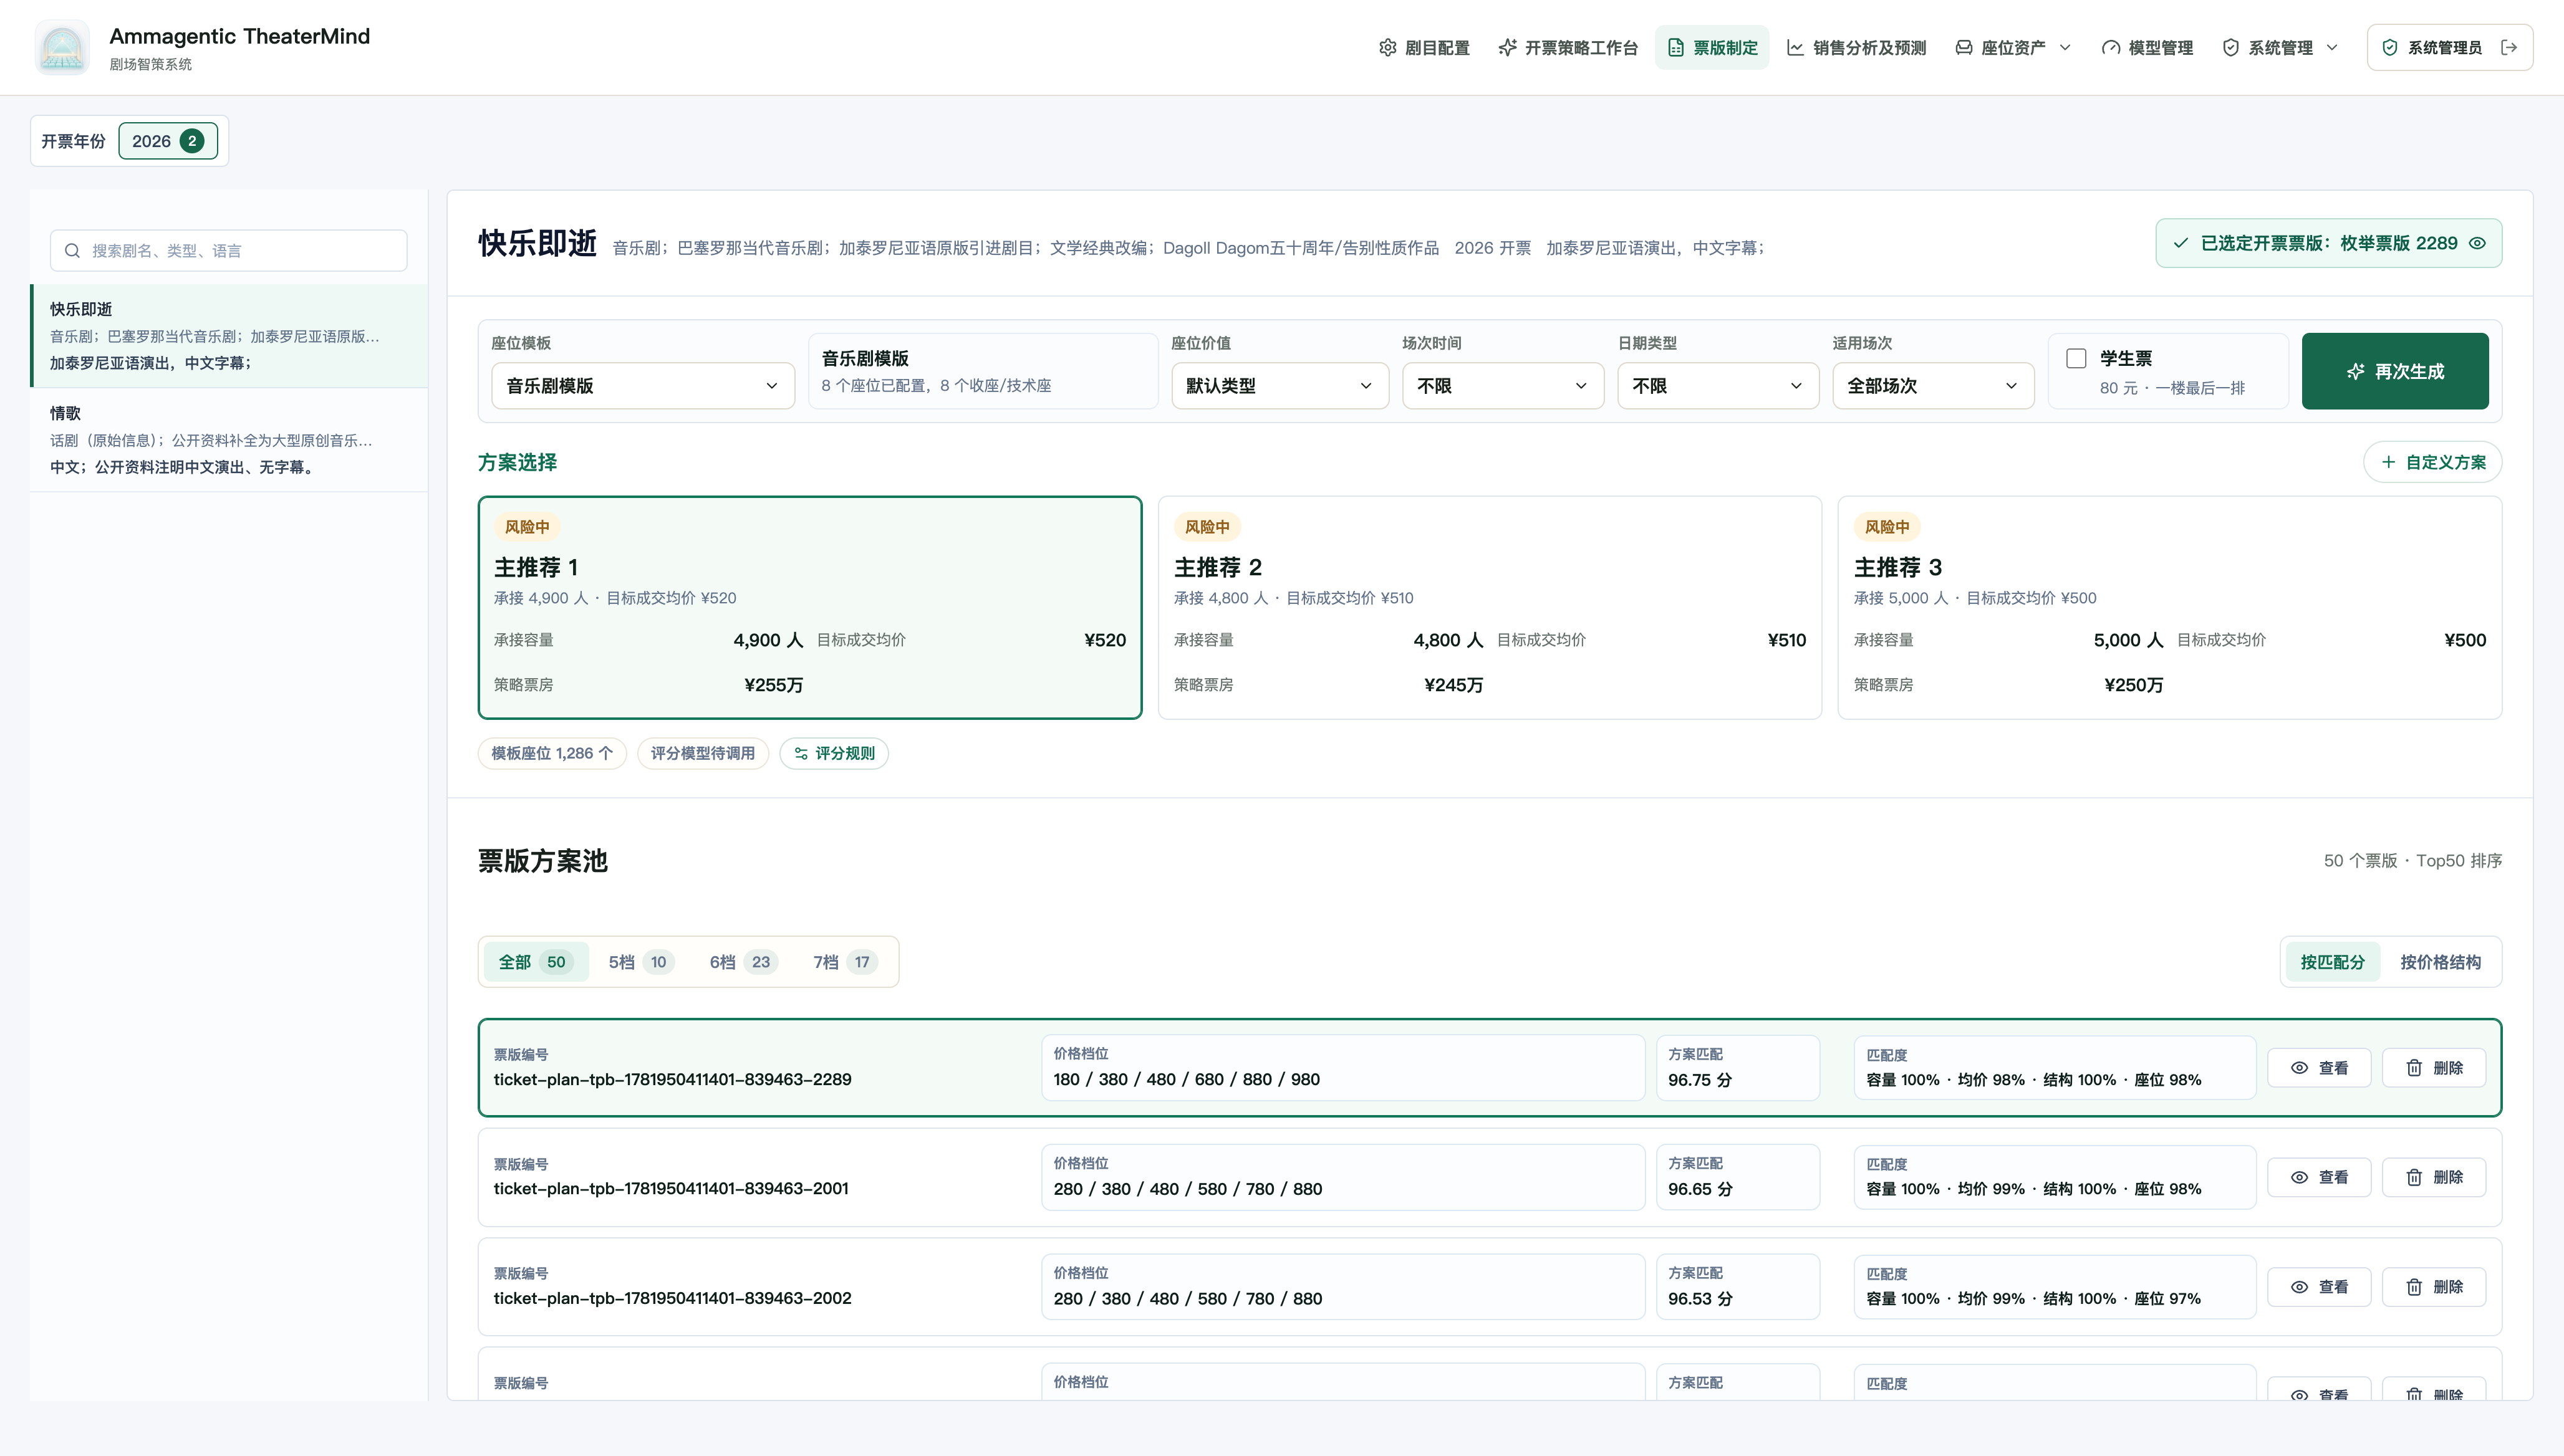Click 删除 in row 2001
Viewport: 2564px width, 1456px height.
click(2433, 1178)
